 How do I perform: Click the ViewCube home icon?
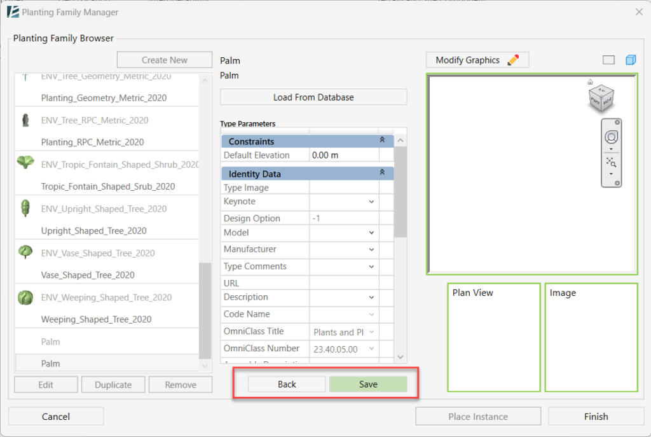point(590,82)
